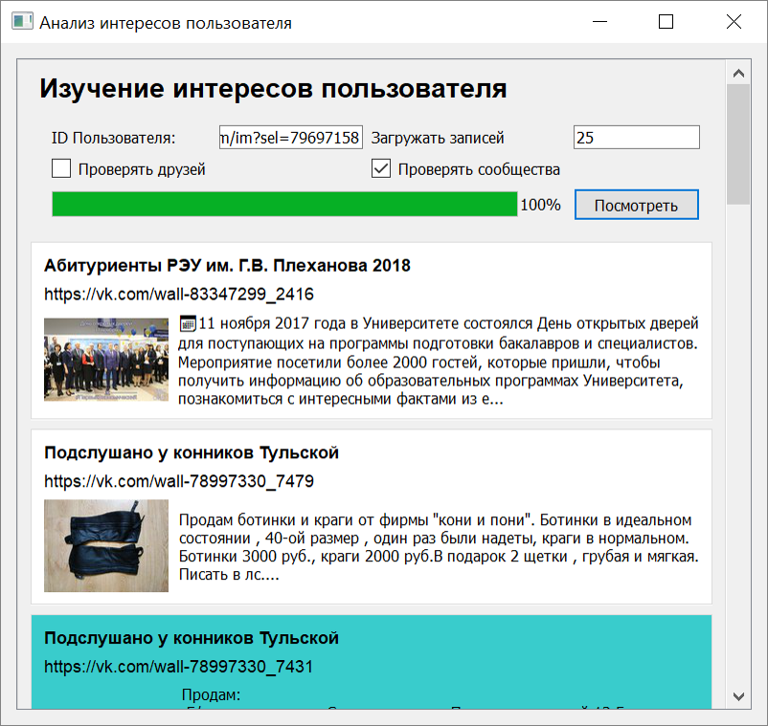Disable the "Проверять сообщества" checkbox
The height and width of the screenshot is (726, 768).
[381, 168]
